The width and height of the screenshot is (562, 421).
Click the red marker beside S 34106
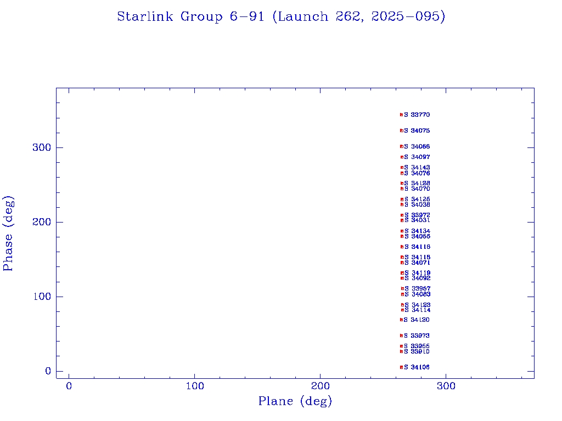pyautogui.click(x=401, y=367)
